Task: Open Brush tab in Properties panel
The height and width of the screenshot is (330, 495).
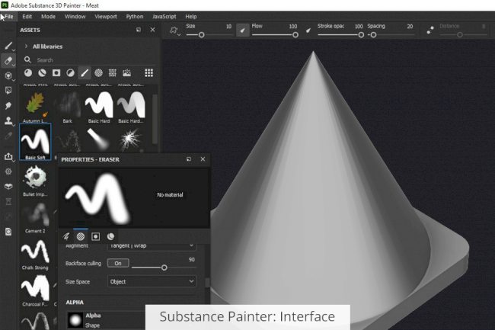Action: [66, 236]
